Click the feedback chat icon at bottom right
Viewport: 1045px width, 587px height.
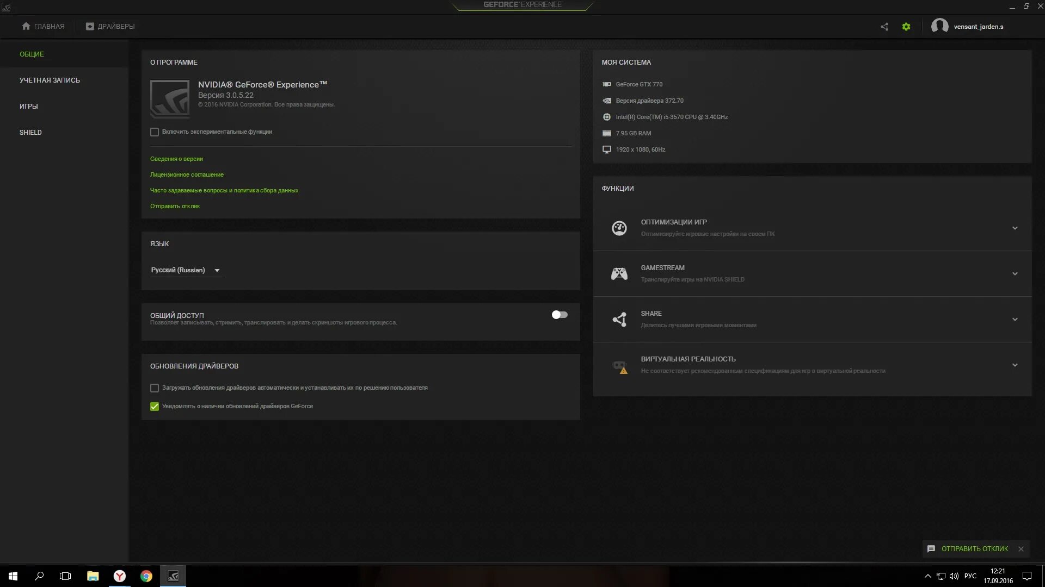tap(931, 549)
